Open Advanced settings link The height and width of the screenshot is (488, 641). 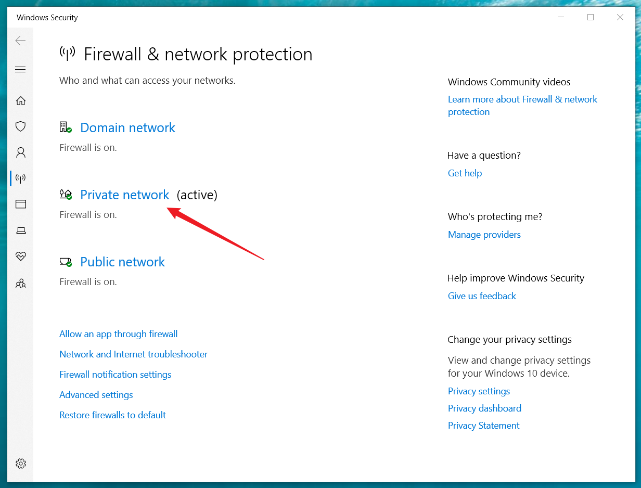(96, 395)
